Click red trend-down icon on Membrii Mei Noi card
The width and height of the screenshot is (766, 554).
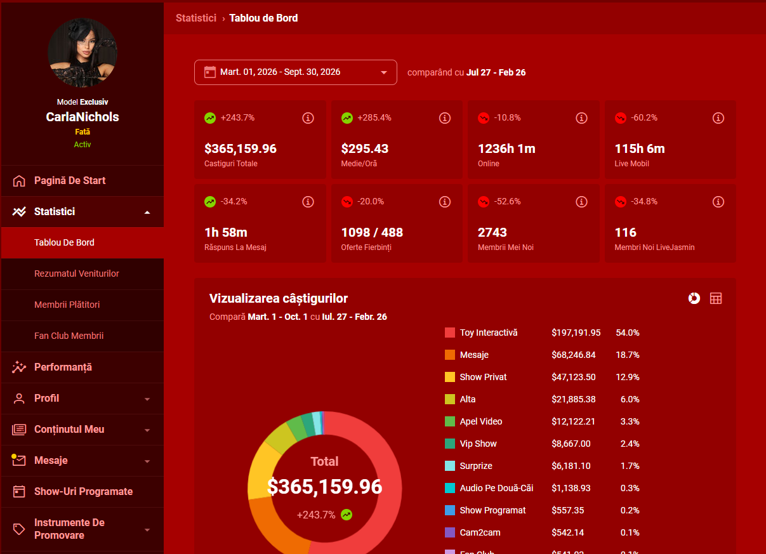(484, 202)
